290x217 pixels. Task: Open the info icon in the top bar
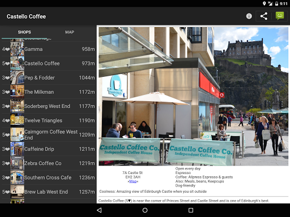click(x=249, y=16)
